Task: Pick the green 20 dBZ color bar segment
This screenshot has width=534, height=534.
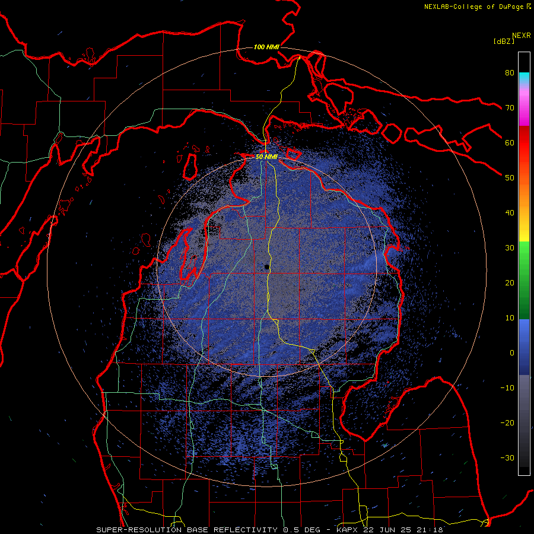Action: click(524, 282)
